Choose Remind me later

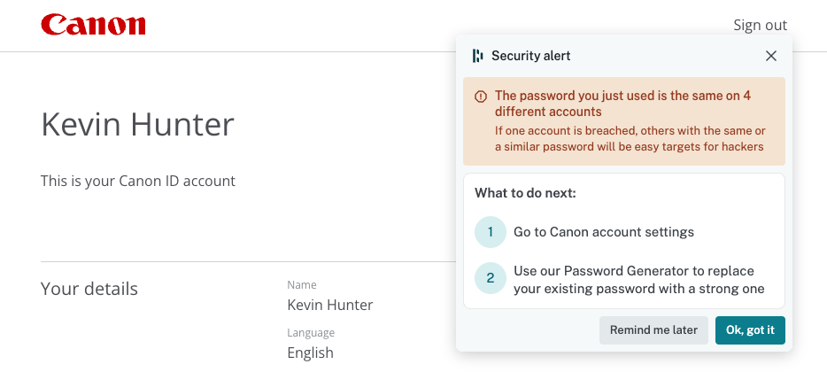(x=653, y=330)
